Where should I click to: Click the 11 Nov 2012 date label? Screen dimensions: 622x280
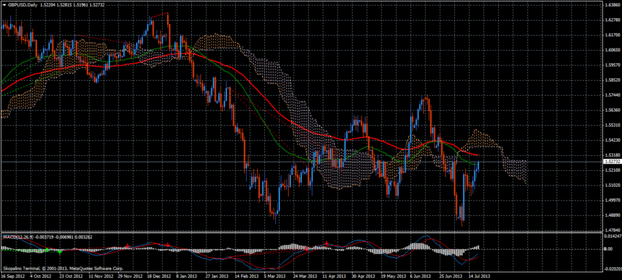[x=102, y=276]
